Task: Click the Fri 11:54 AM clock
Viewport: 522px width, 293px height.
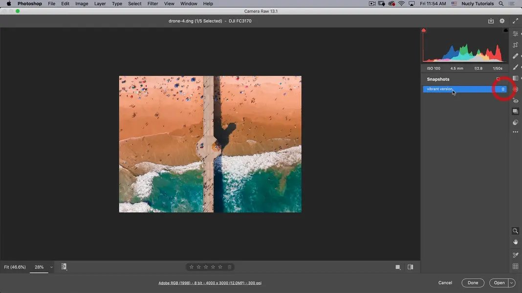Action: click(433, 3)
